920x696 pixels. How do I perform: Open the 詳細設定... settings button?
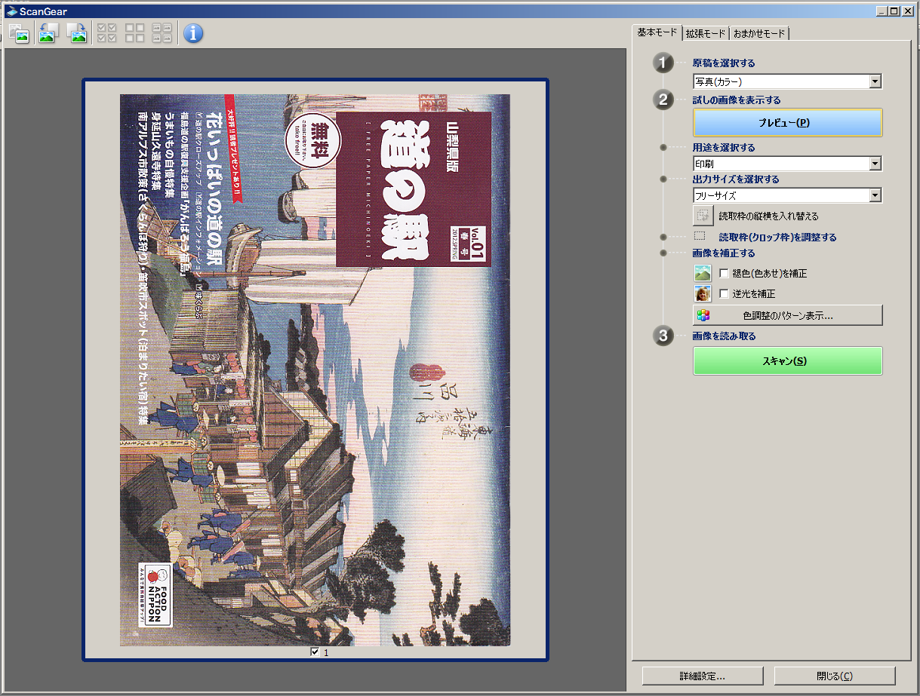(703, 676)
